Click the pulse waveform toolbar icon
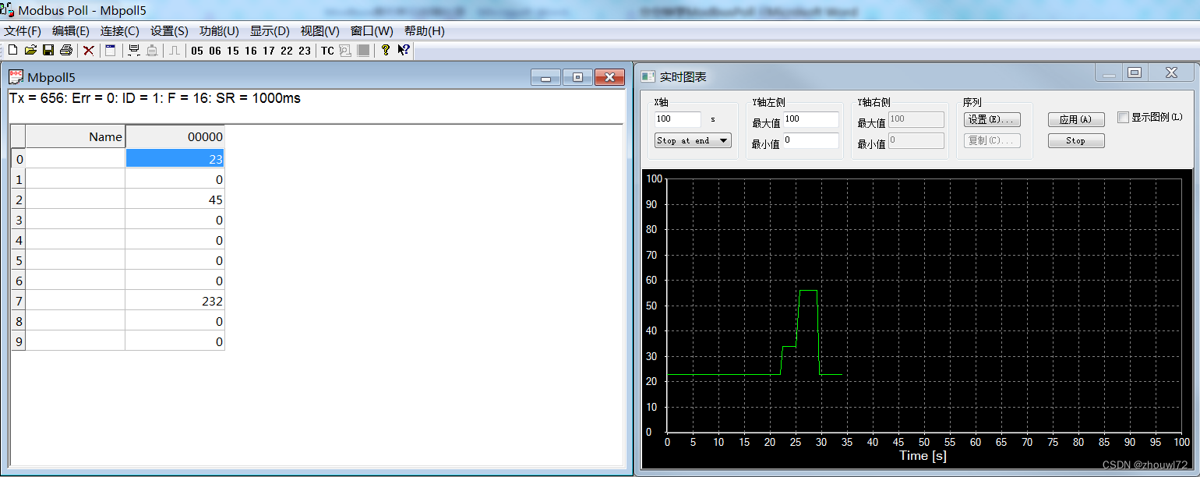 coord(175,51)
